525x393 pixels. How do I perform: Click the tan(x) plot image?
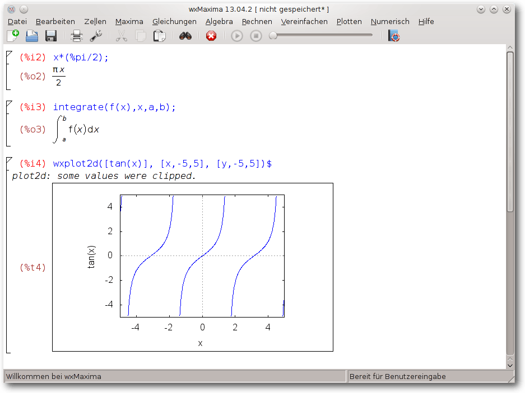pos(193,267)
